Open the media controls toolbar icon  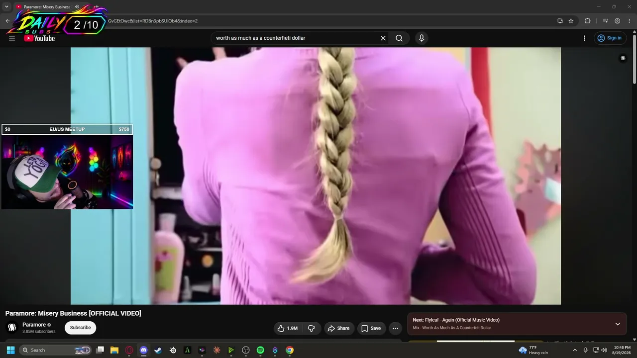[x=605, y=21]
